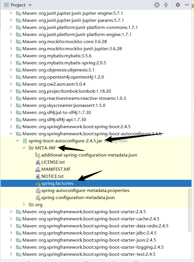Click library icon for mybatis-spring:2.0.5
This screenshot has width=194, height=262.
click(x=18, y=63)
